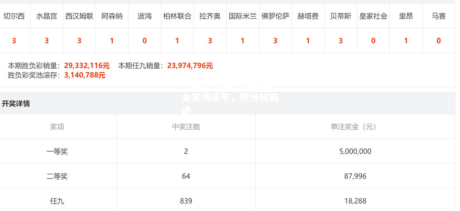Click the 切尔西 team header cell

point(14,16)
